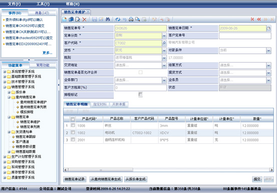277x193 pixels.
Task: Expand the 报价单 folder node
Action: tap(9, 92)
